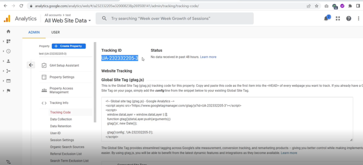The width and height of the screenshot is (363, 165).
Task: Expand the Realtime section arrow
Action: point(4,51)
